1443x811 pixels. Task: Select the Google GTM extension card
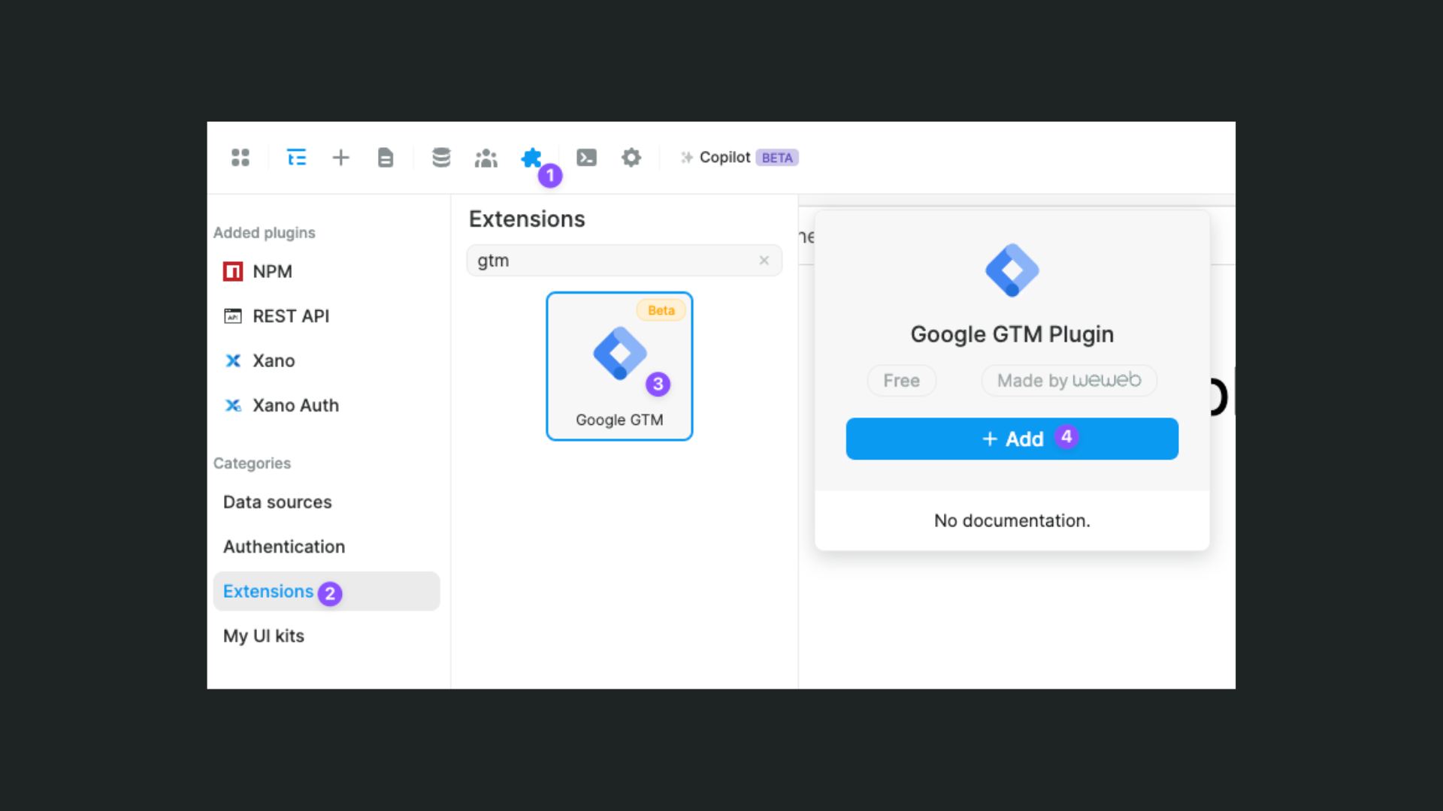point(619,366)
